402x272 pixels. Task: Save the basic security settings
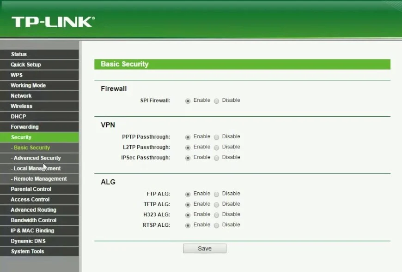pos(205,248)
